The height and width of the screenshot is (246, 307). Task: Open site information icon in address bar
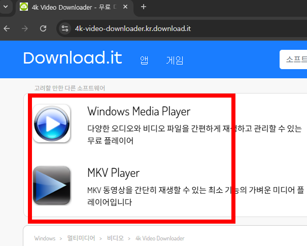[x=65, y=28]
